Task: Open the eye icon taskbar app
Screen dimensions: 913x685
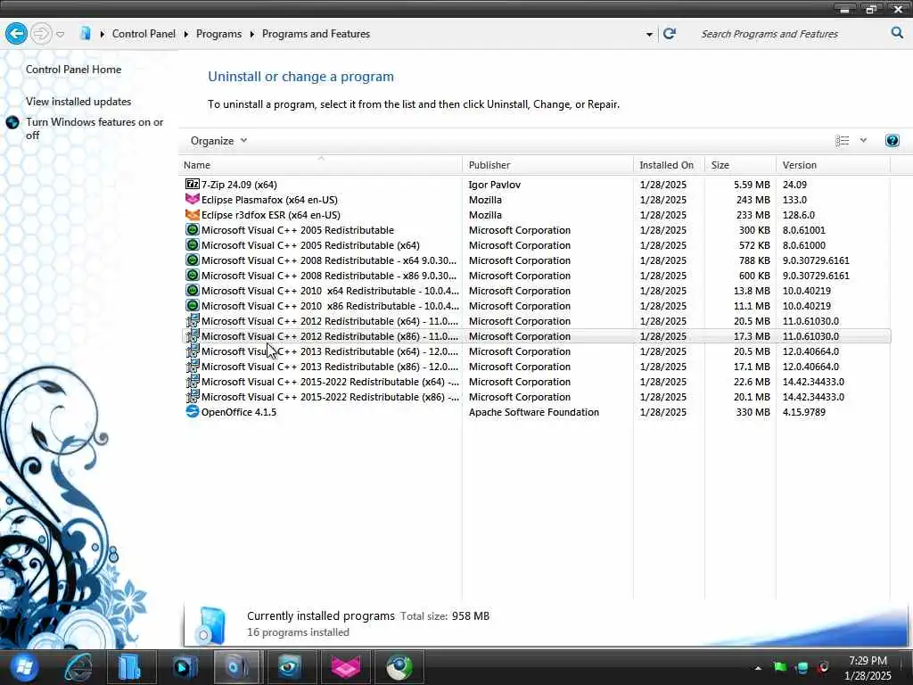Action: [290, 667]
